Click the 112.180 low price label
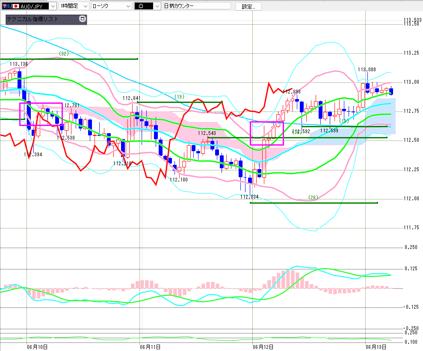This screenshot has width=423, height=351. pyautogui.click(x=179, y=179)
